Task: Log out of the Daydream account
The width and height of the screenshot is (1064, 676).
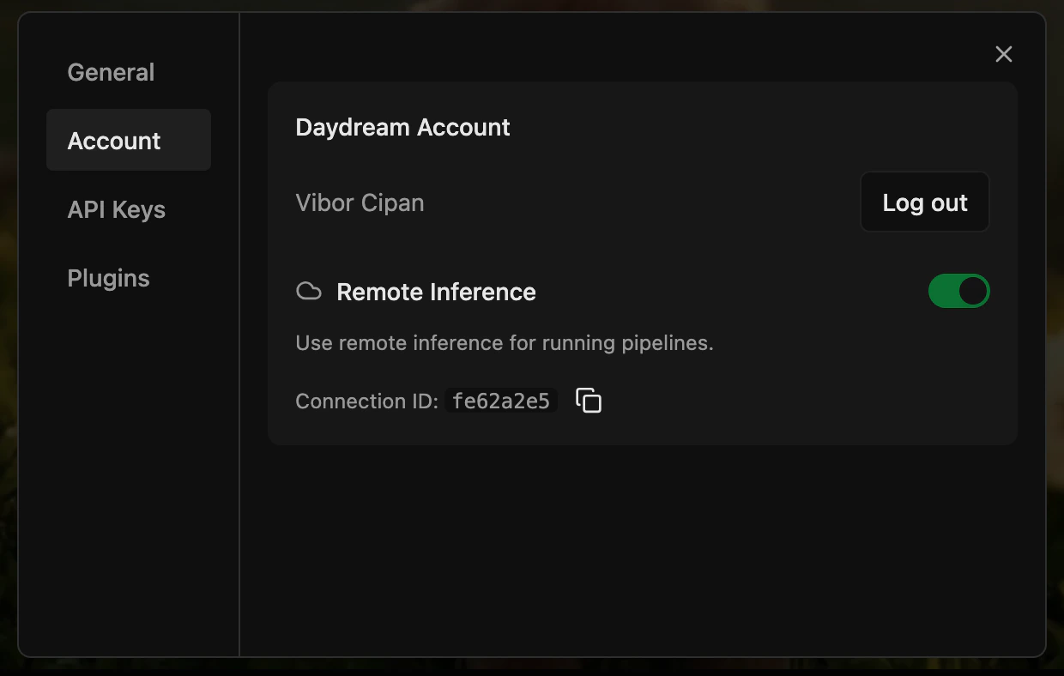Action: [x=924, y=202]
